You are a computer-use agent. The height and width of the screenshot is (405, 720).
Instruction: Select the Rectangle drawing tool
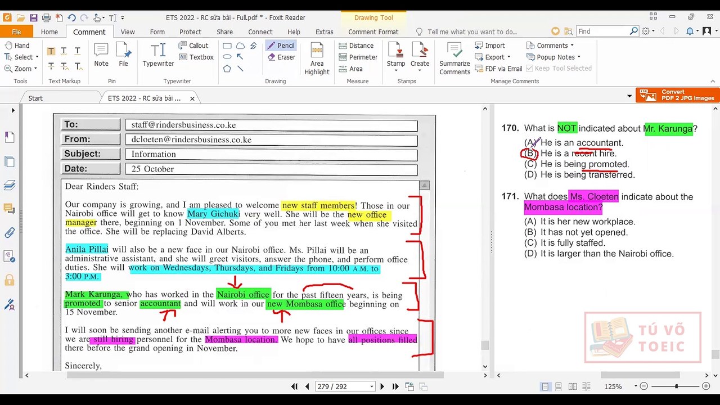[227, 46]
